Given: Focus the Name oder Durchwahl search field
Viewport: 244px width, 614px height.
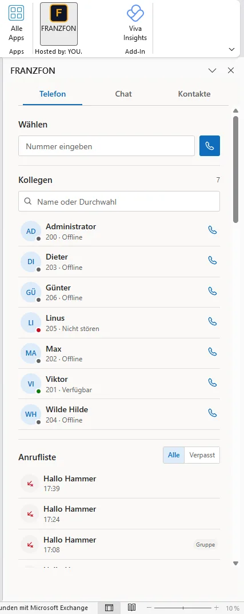Looking at the screenshot, I should coord(119,201).
